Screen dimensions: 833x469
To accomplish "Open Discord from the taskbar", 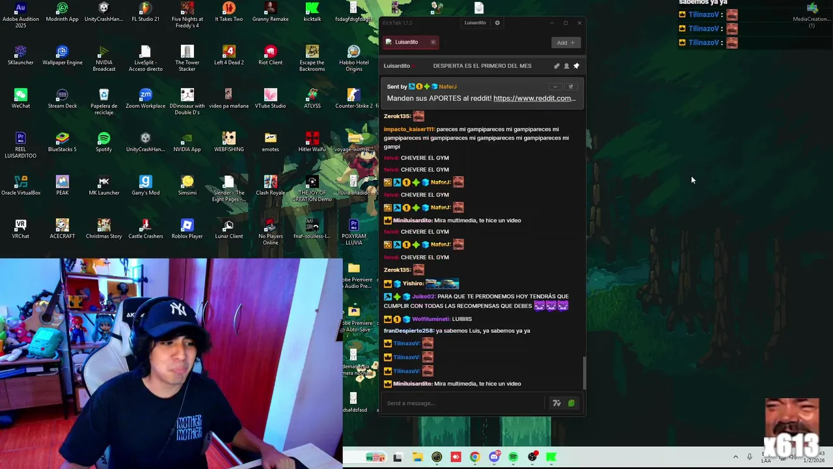I will click(x=494, y=457).
